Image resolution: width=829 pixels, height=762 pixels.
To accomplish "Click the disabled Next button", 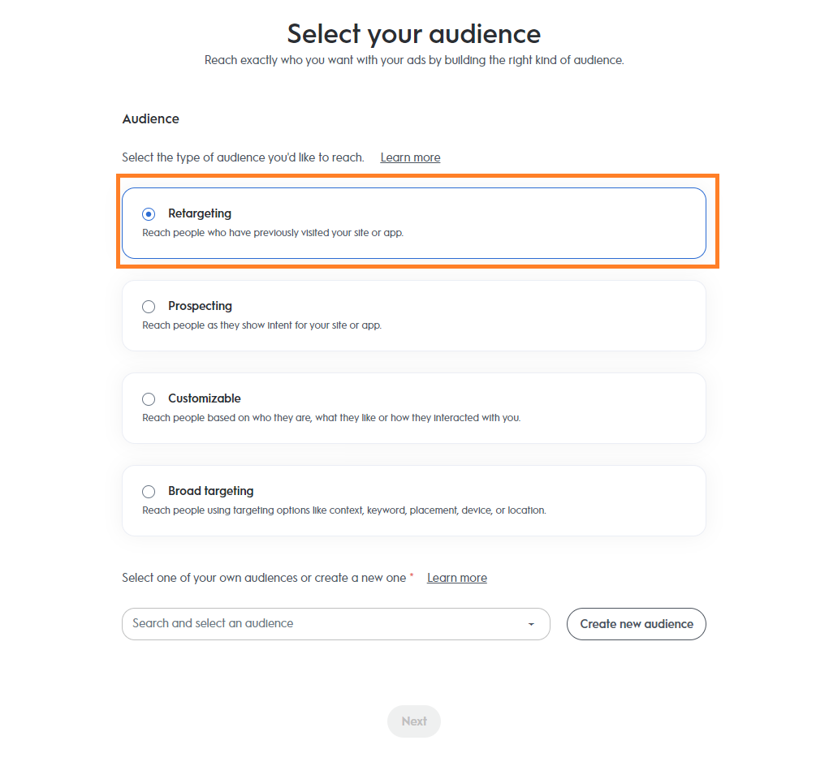I will click(x=414, y=721).
